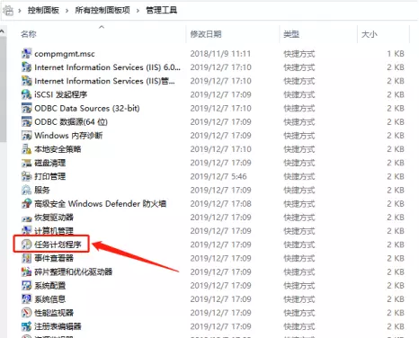Select the 服务 entry name
This screenshot has width=419, height=338.
(x=42, y=190)
